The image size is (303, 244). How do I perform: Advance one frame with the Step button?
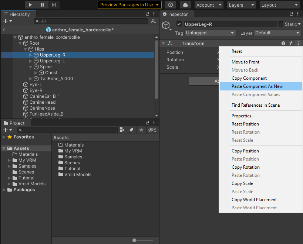54,5
